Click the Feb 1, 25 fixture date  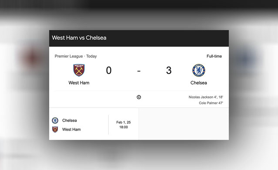click(x=124, y=122)
